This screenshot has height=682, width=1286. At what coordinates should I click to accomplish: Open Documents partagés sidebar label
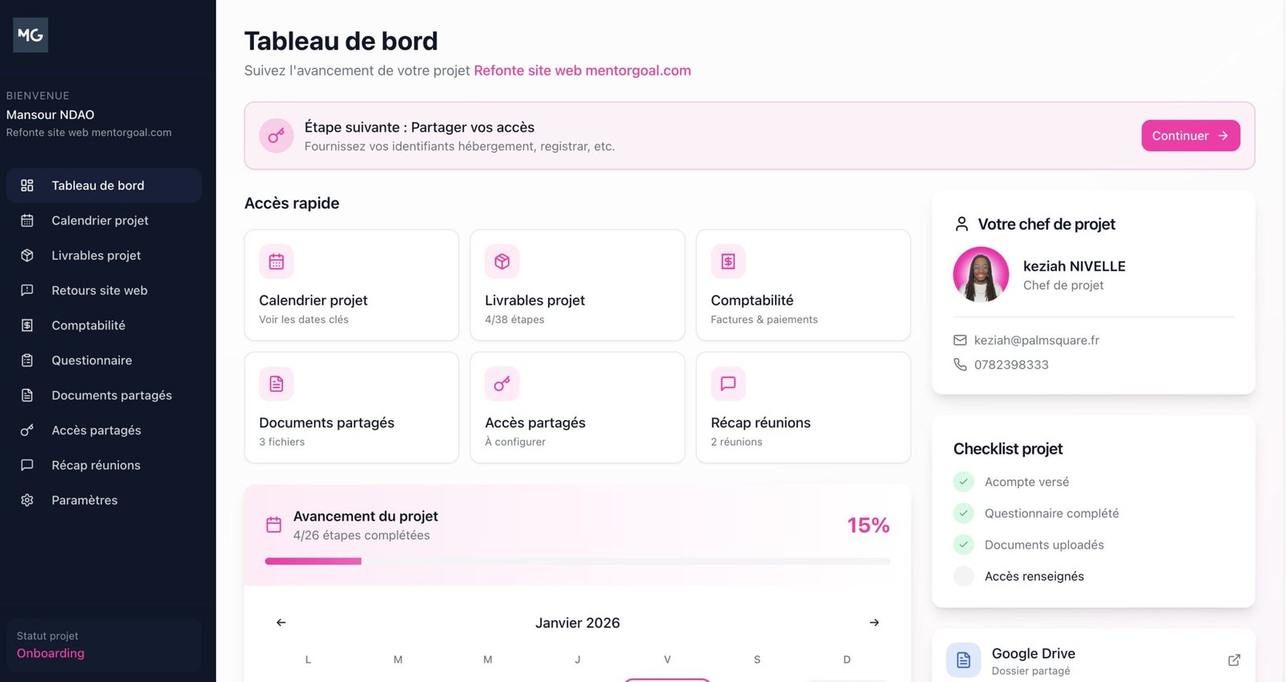pos(112,395)
